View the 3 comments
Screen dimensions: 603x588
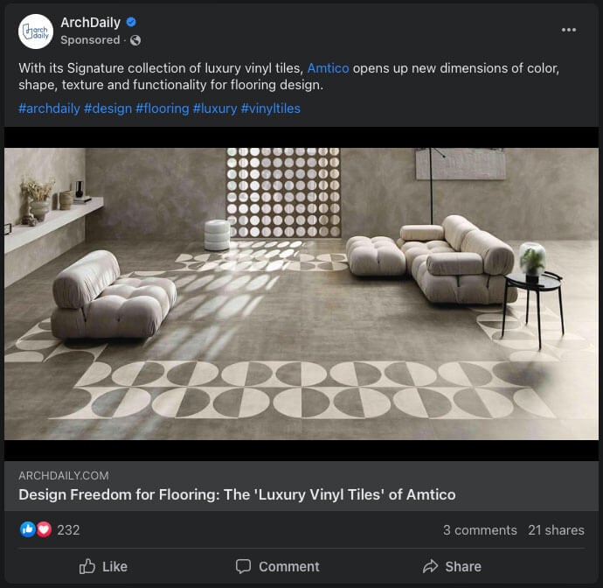tap(480, 529)
